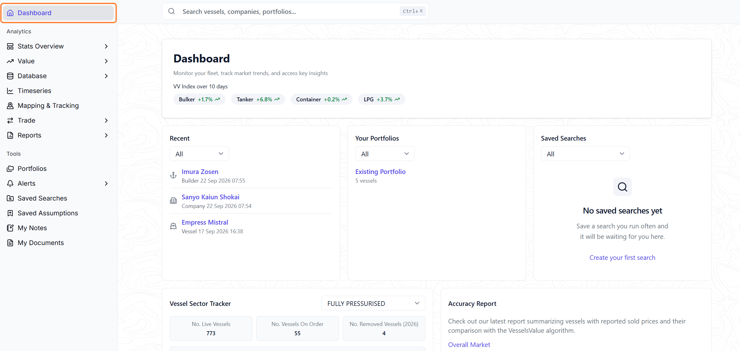Expand the Value submenu chevron
The width and height of the screenshot is (740, 351).
point(106,61)
